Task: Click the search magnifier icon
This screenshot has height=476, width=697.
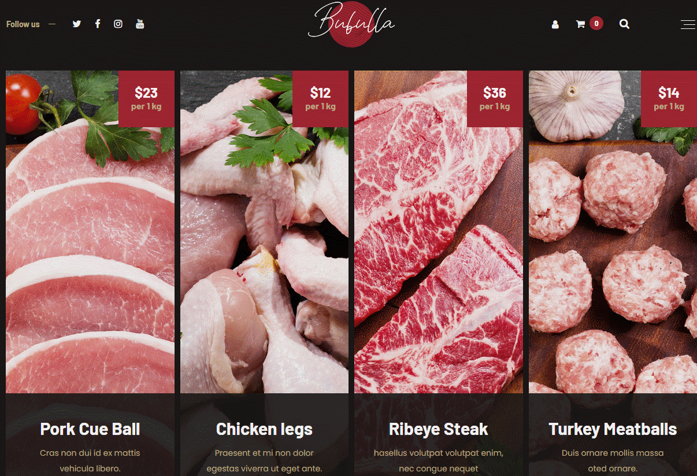Action: point(624,24)
